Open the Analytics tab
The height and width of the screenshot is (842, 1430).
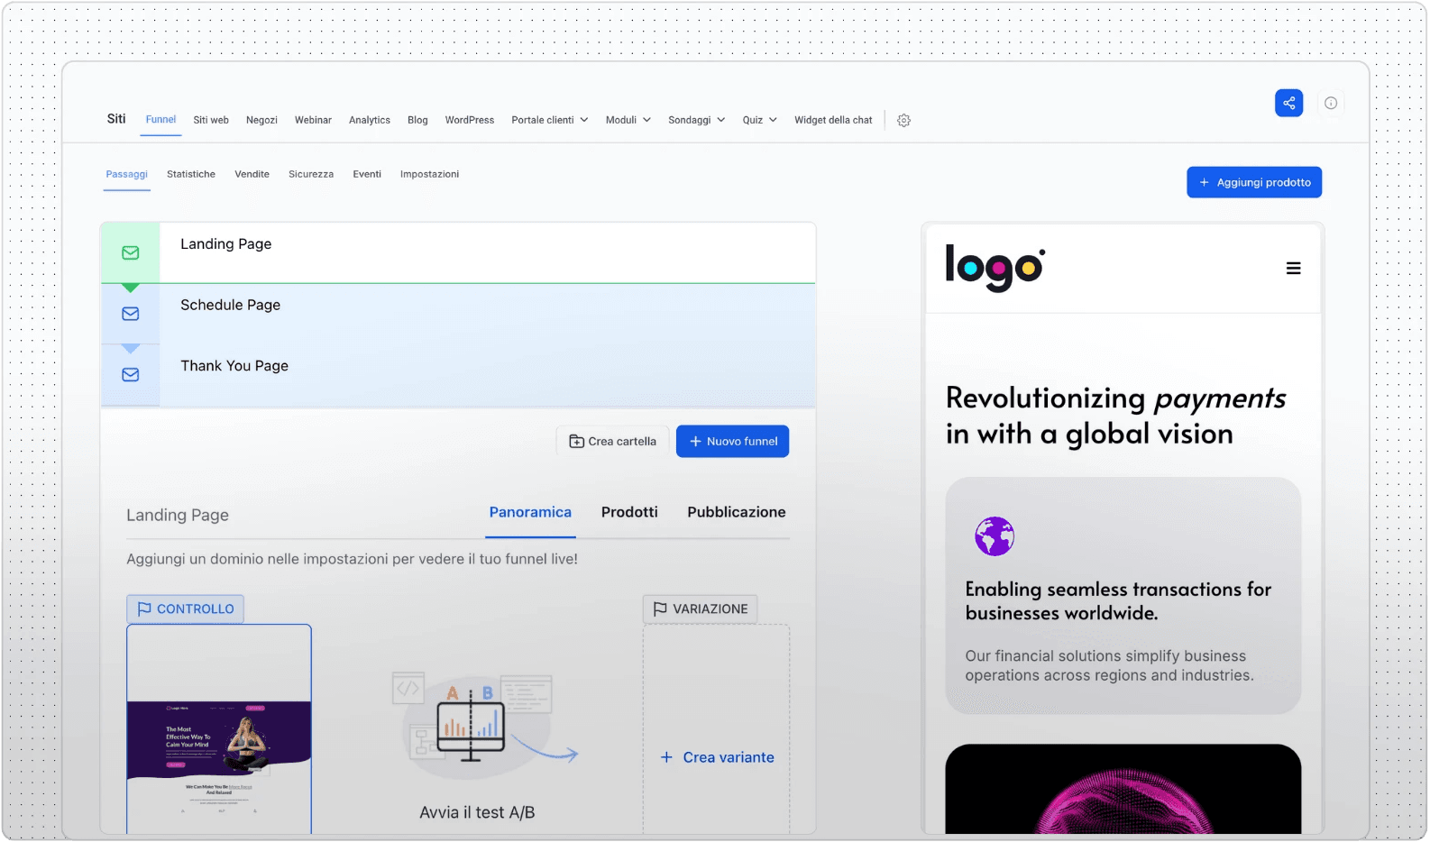click(370, 120)
